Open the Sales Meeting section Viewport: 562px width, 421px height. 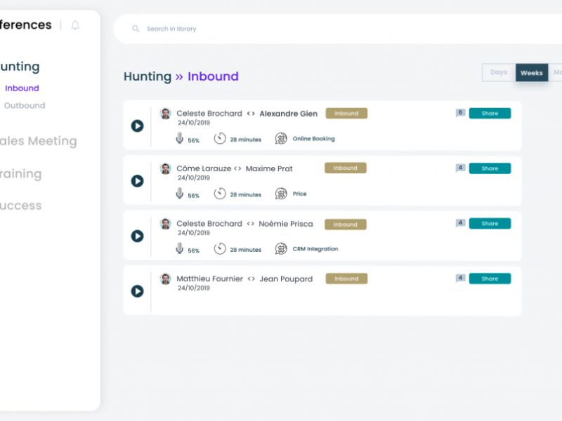click(x=39, y=141)
